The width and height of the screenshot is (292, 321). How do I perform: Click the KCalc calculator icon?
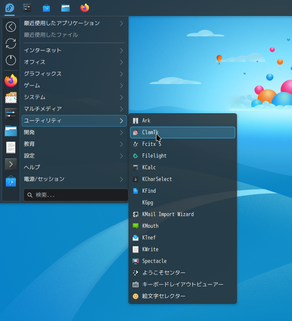tap(136, 168)
